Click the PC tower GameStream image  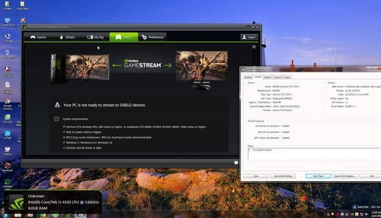click(x=79, y=69)
